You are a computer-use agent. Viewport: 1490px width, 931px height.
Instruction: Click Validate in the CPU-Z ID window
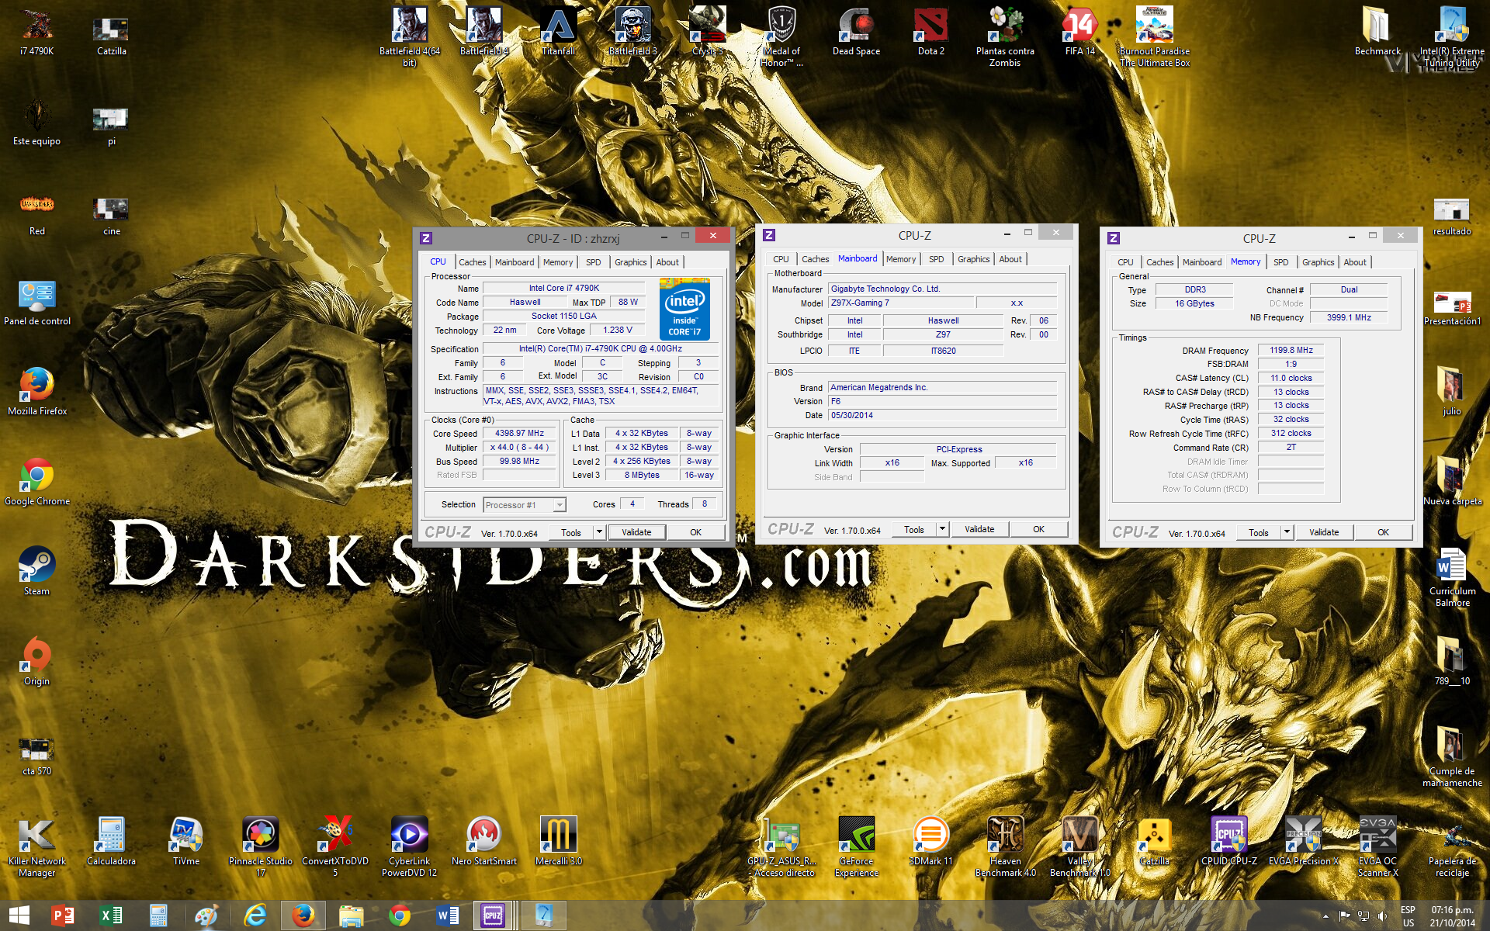636,532
